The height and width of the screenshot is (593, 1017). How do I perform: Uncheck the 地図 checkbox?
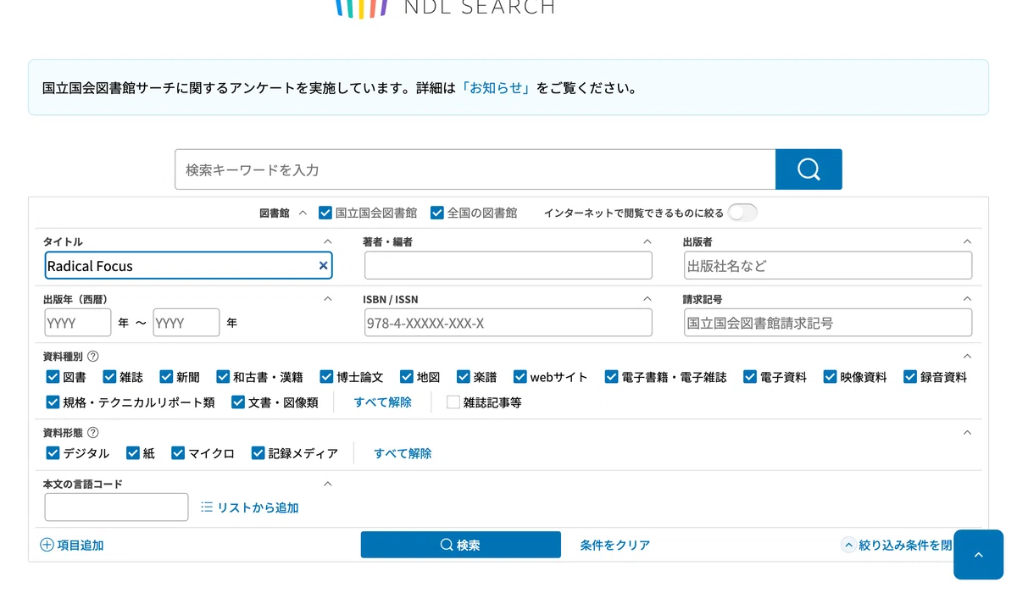point(407,377)
